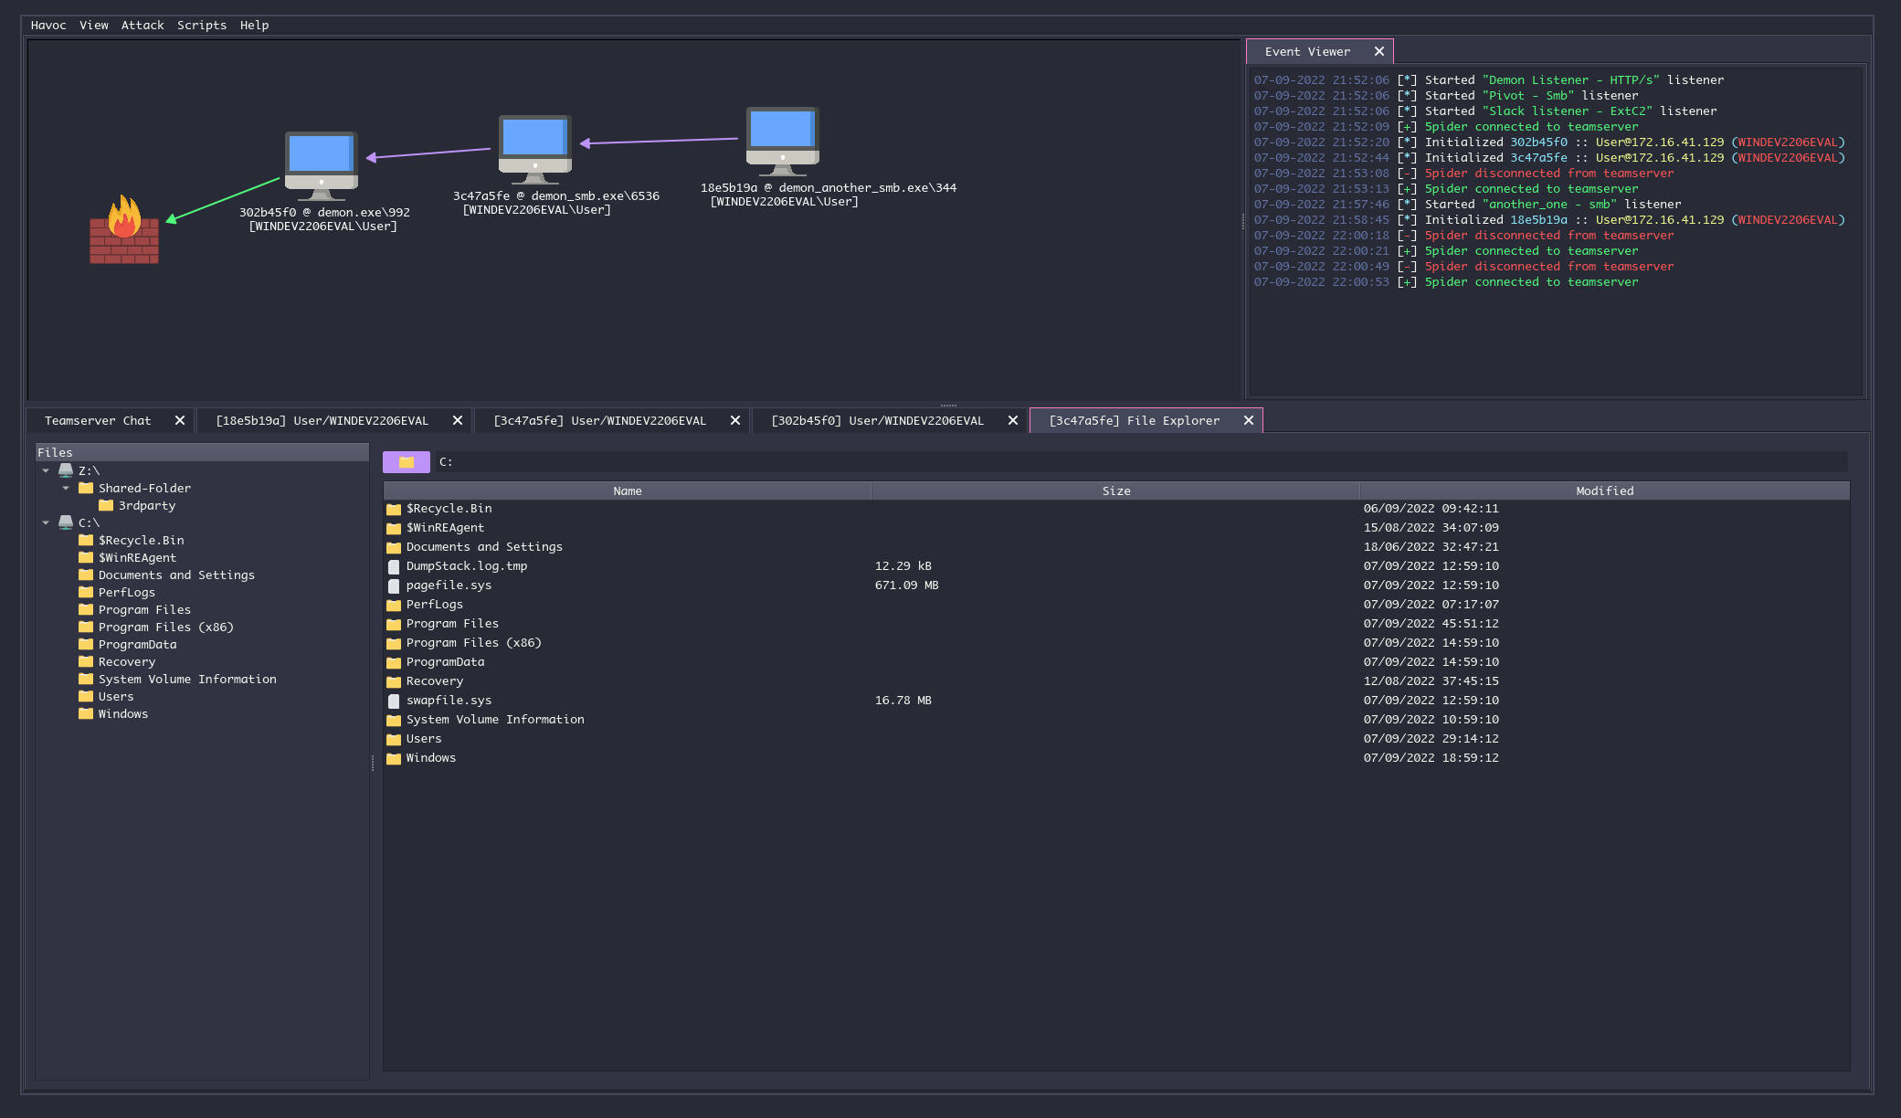Open the Scripts menu

(x=201, y=25)
